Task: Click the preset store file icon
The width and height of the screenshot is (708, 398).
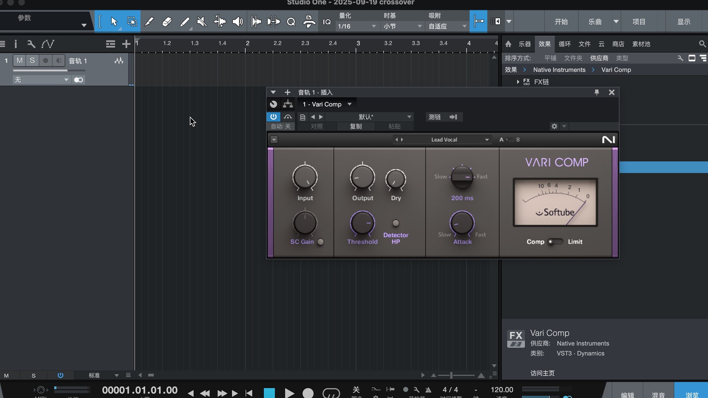Action: click(x=303, y=117)
